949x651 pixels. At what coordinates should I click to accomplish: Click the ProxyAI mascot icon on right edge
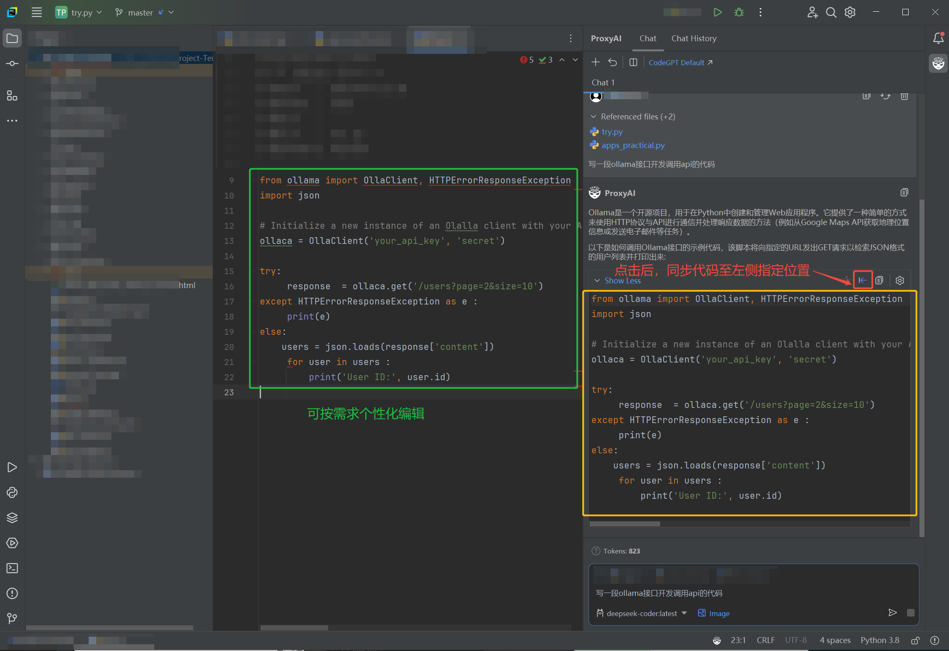[938, 64]
